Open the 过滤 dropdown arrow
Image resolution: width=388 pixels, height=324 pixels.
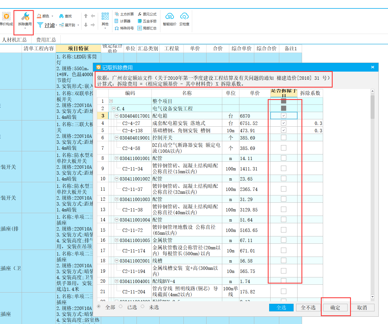tap(56, 26)
